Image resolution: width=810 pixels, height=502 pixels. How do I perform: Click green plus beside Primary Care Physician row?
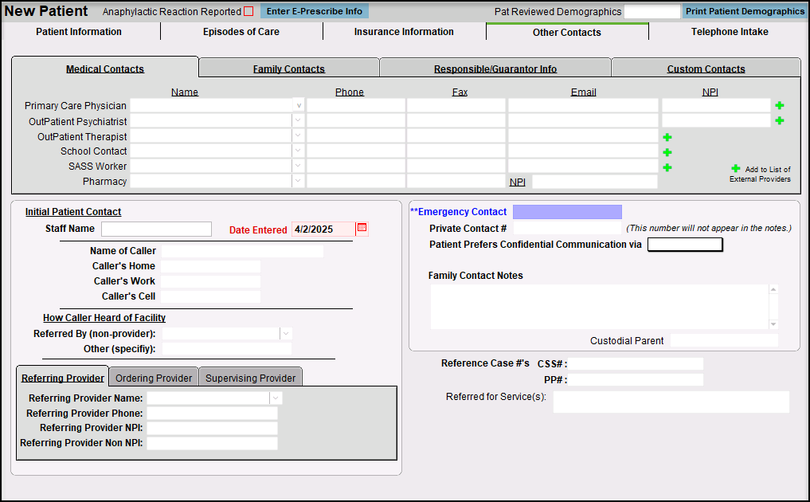(779, 105)
